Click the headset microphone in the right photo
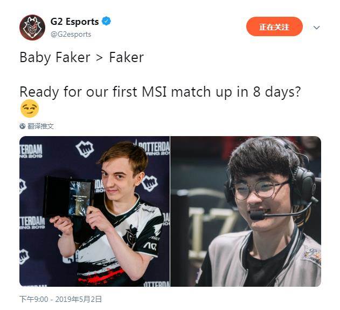 [x=257, y=215]
